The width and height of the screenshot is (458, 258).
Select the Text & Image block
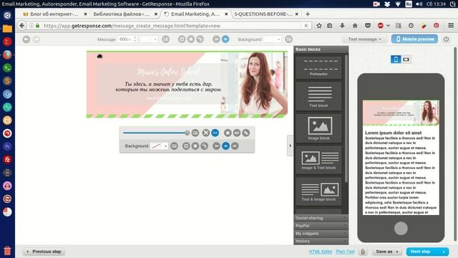[318, 191]
